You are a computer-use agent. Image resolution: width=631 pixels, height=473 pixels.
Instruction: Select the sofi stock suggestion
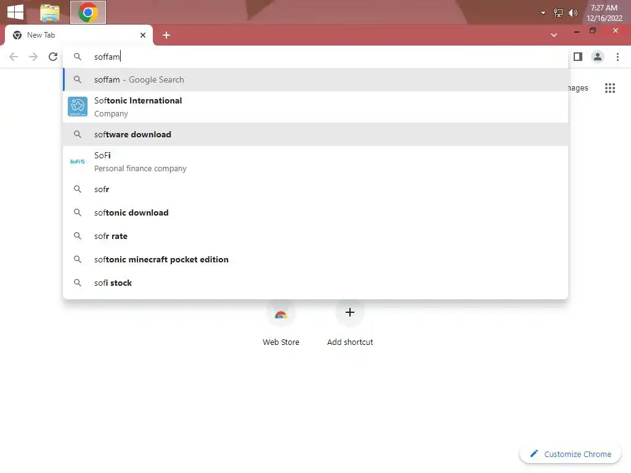(x=315, y=283)
